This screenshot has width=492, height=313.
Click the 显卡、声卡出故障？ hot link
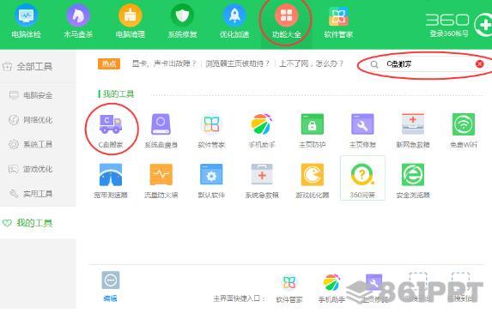tap(164, 64)
